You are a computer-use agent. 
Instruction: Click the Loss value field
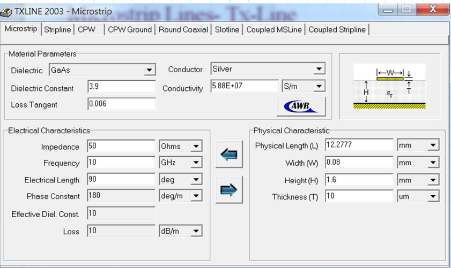[121, 231]
